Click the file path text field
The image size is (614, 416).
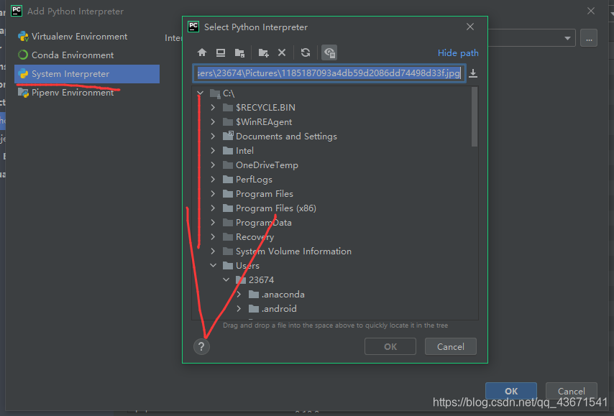[x=329, y=73]
